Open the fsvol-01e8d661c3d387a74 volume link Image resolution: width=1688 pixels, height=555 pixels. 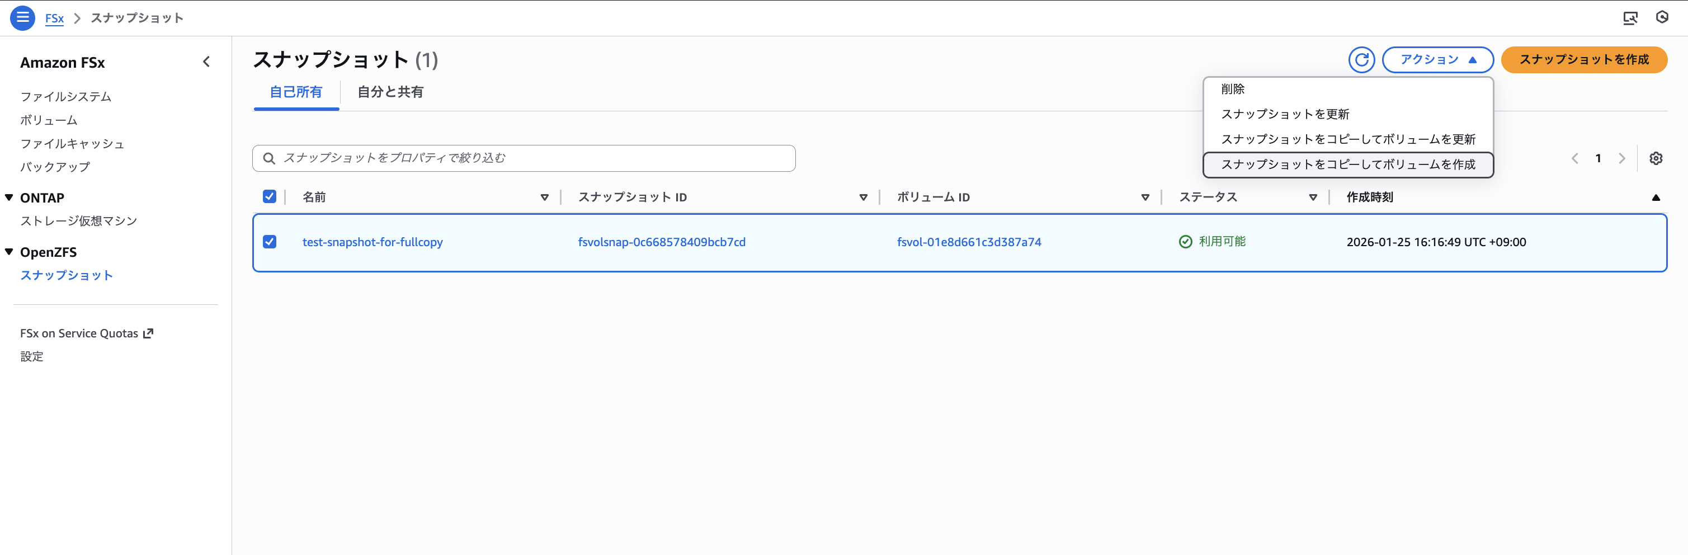click(969, 242)
